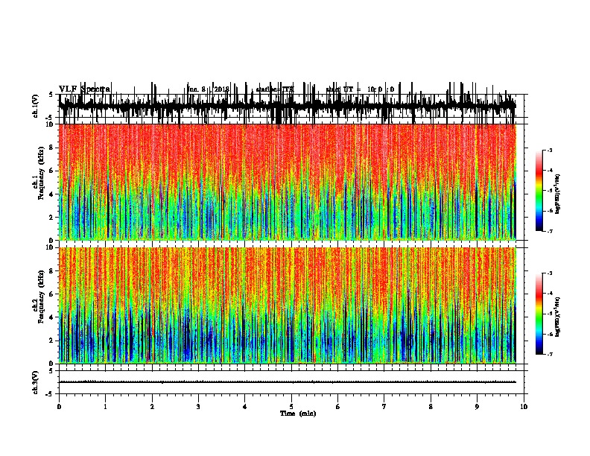Viewport: 590px width, 456px height.
Task: Click the "5" volt tick on ch.1(V) axis
Action: [51, 95]
